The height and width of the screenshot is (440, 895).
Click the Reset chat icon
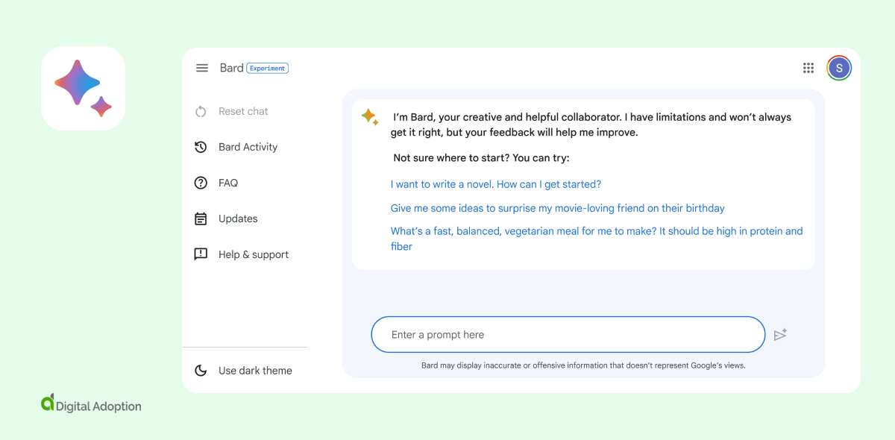(201, 111)
